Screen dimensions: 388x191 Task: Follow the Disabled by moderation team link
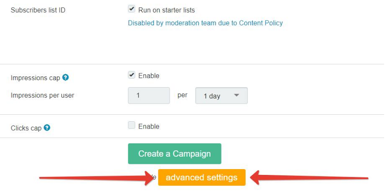[205, 23]
